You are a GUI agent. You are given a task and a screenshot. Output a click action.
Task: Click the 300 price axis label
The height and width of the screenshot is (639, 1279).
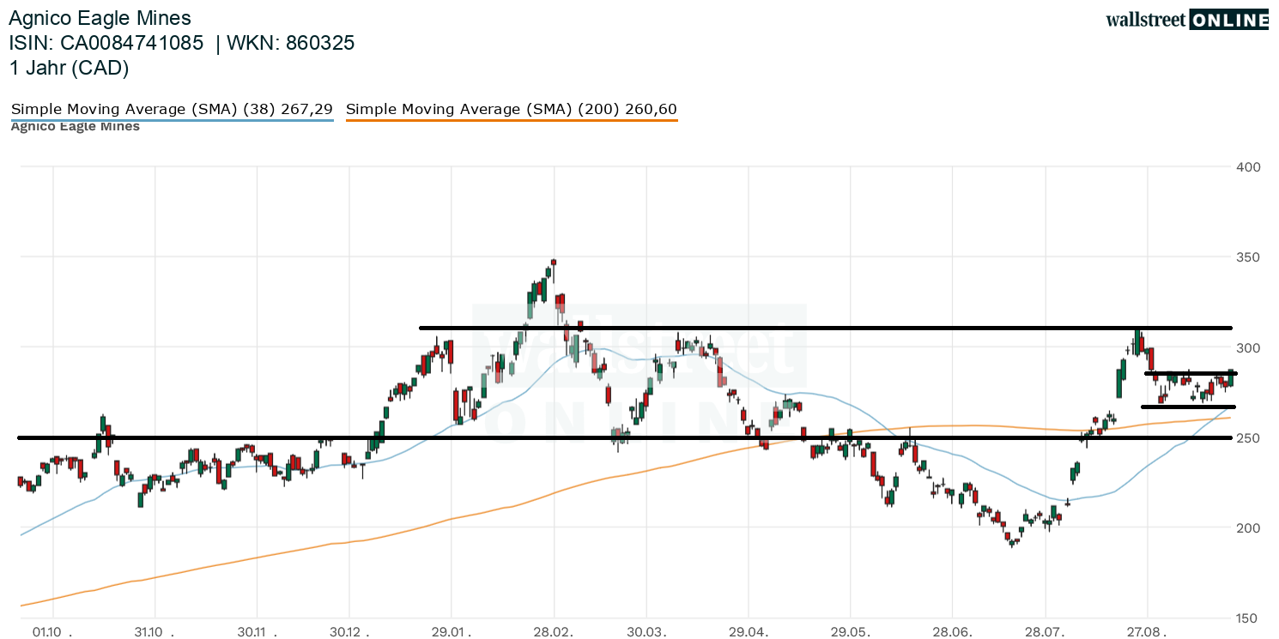coord(1247,347)
